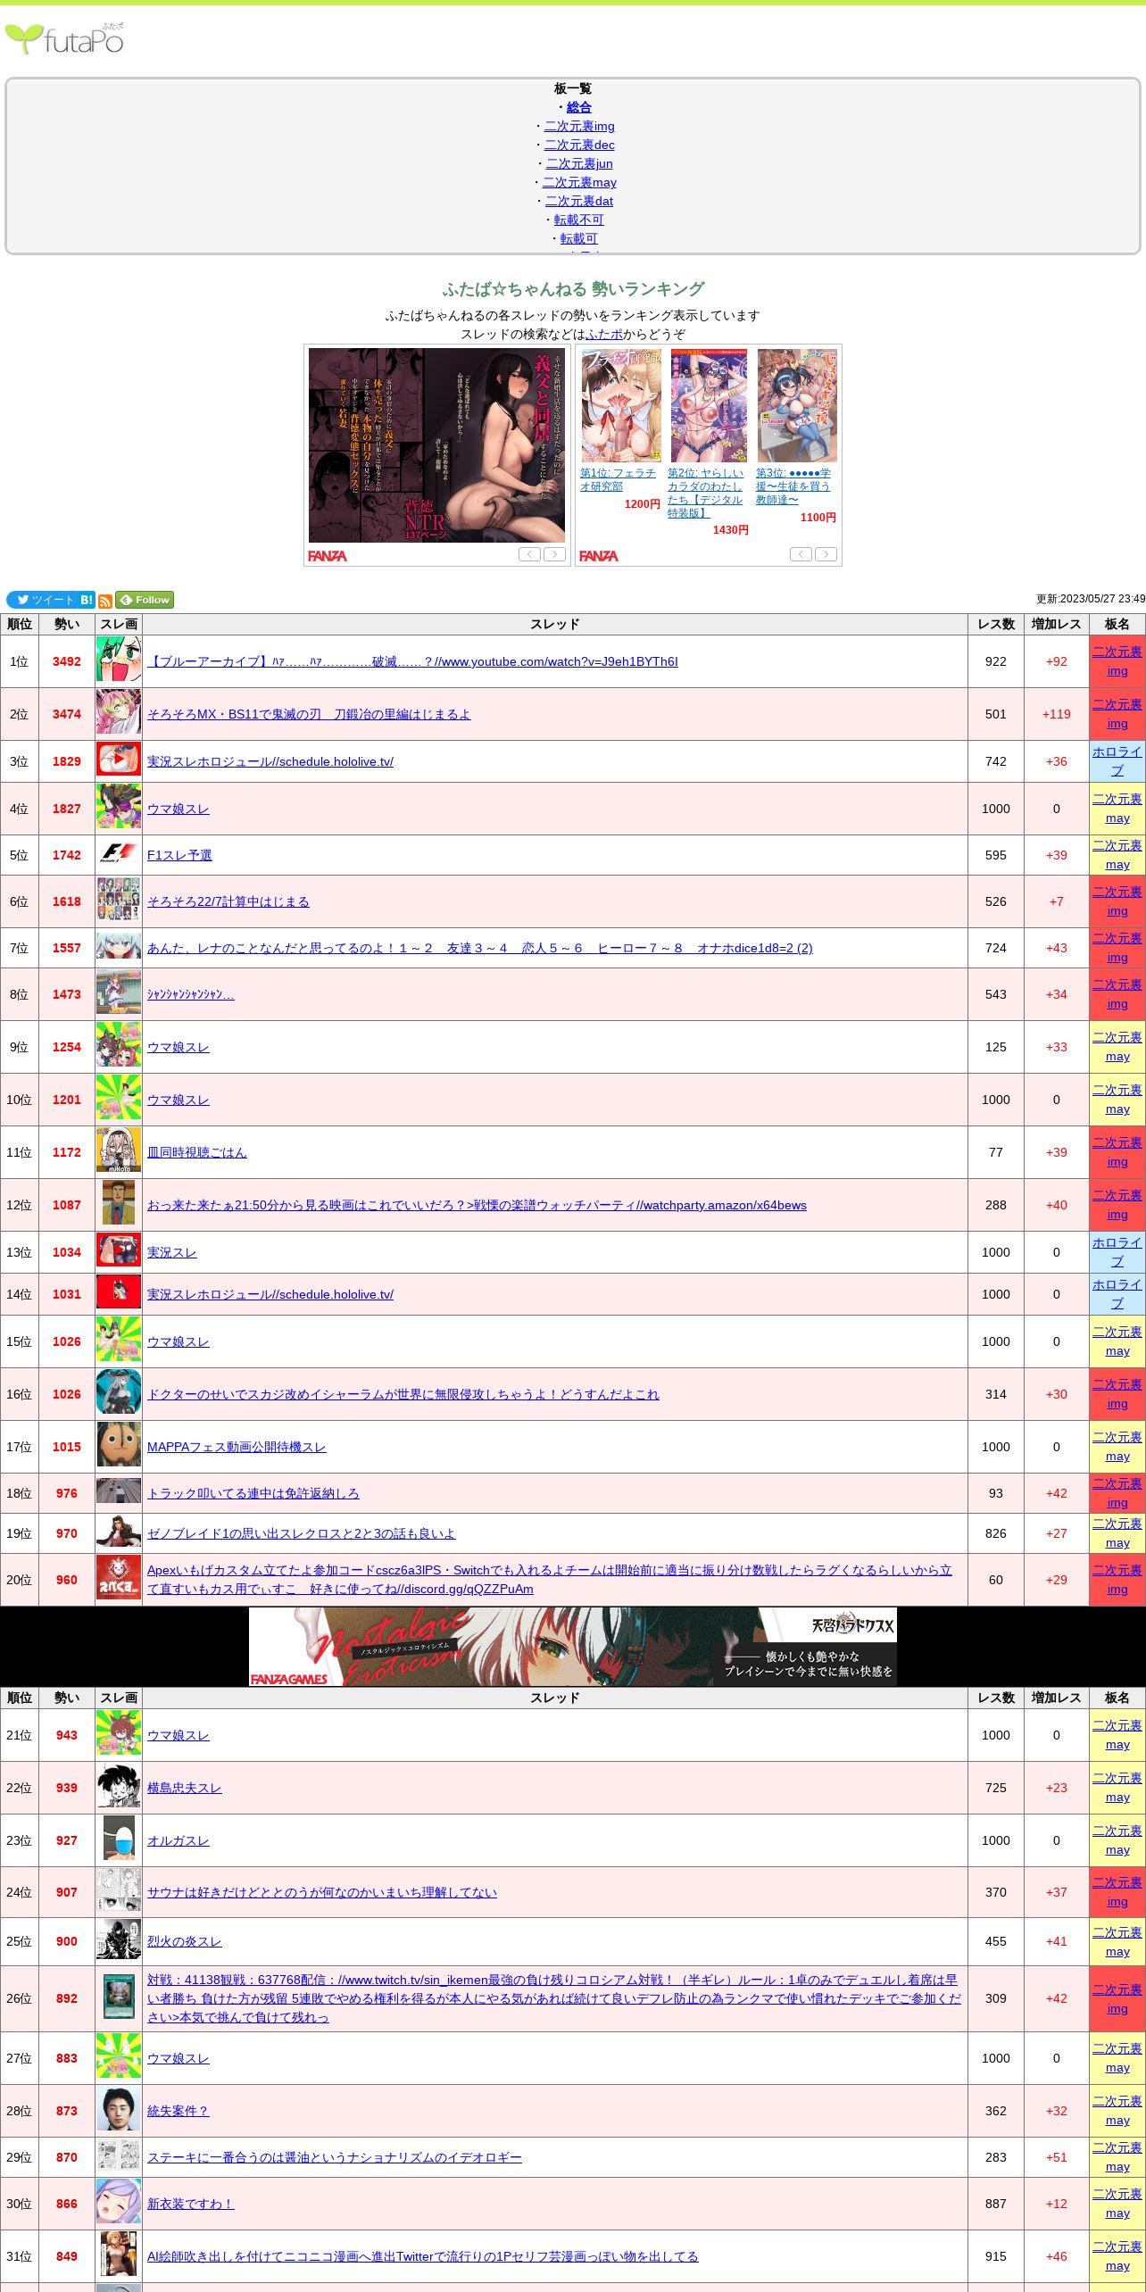The height and width of the screenshot is (2292, 1146).
Task: Open the thread image in the 17位 row
Action: pyautogui.click(x=119, y=1446)
